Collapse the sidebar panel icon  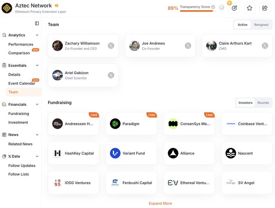click(37, 24)
